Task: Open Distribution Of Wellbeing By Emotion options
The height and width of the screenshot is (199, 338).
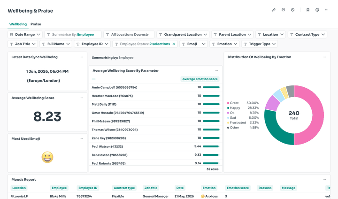Action: point(324,57)
